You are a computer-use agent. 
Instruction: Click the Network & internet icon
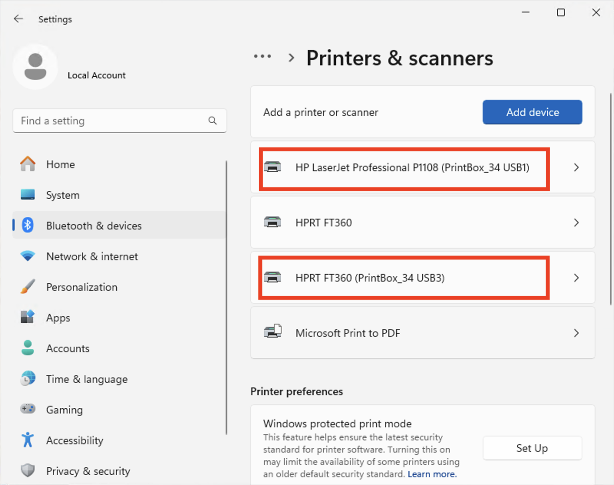(x=27, y=256)
